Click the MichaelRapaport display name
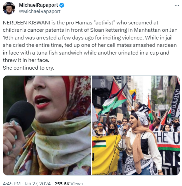The height and width of the screenshot is (186, 182). (x=38, y=5)
